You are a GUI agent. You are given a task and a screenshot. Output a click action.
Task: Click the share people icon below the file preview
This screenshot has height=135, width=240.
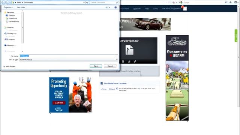point(129,61)
